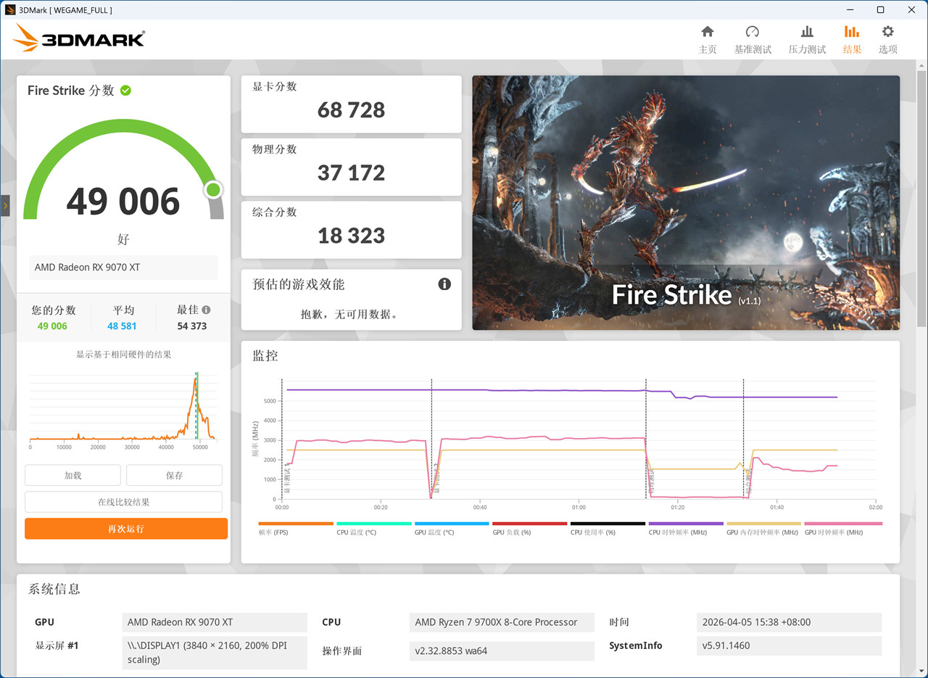Expand the left edge sidebar chevron
The width and height of the screenshot is (928, 678).
[4, 205]
